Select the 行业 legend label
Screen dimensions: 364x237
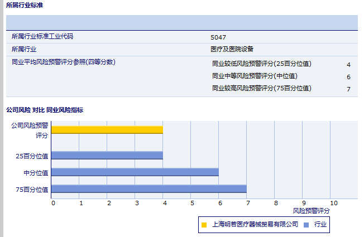coord(320,225)
